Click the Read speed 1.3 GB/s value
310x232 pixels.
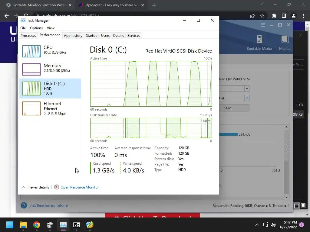104,170
